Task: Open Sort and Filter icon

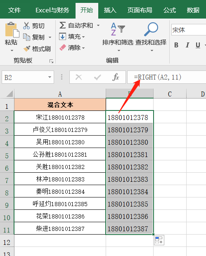Action: coord(118,29)
